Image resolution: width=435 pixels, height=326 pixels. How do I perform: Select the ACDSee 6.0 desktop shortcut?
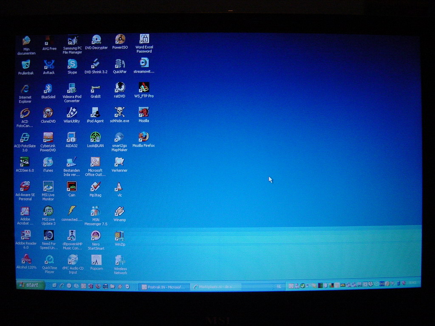(25, 164)
